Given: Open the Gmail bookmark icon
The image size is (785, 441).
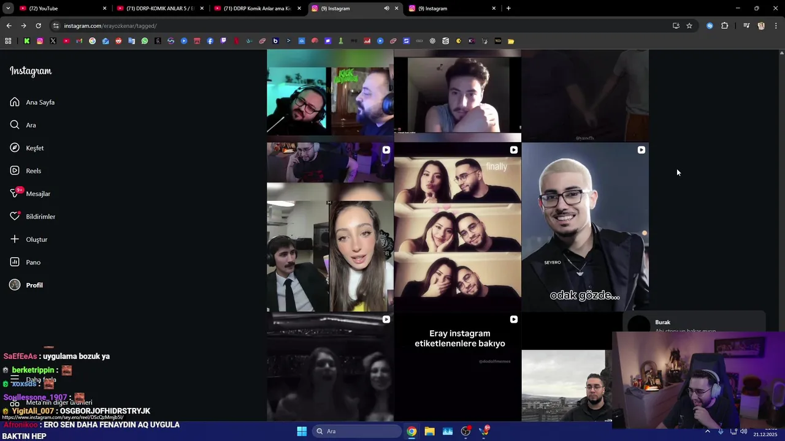Looking at the screenshot, I should [x=79, y=41].
